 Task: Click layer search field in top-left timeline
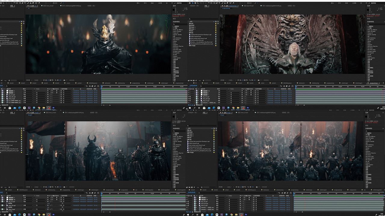(x=45, y=86)
